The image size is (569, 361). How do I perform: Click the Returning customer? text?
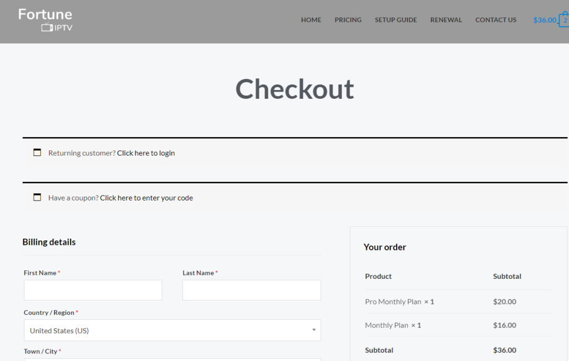pyautogui.click(x=82, y=153)
